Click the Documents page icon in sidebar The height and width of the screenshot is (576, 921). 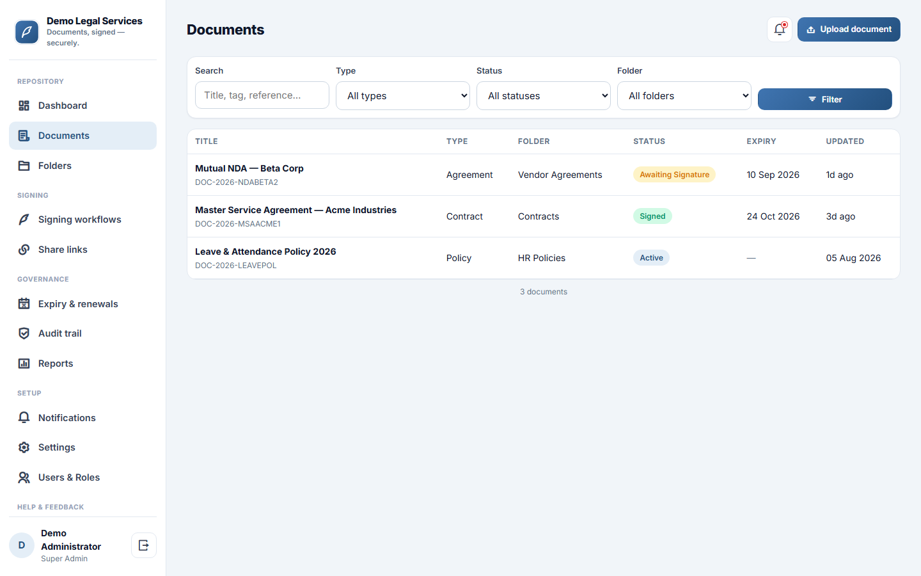(x=24, y=136)
